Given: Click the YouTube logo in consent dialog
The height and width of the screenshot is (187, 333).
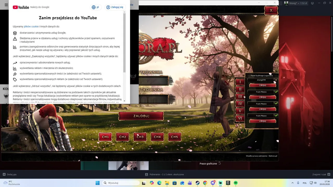Looking at the screenshot, I should pyautogui.click(x=21, y=7).
